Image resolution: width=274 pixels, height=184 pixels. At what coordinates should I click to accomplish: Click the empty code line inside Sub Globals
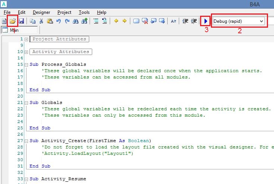coord(112,122)
